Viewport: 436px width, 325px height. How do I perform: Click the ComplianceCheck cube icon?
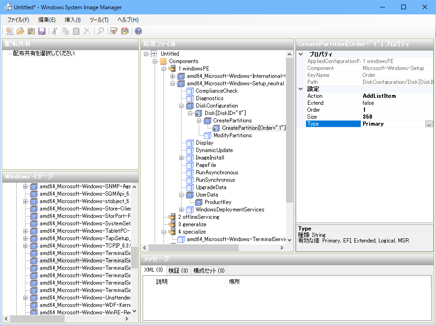point(190,91)
